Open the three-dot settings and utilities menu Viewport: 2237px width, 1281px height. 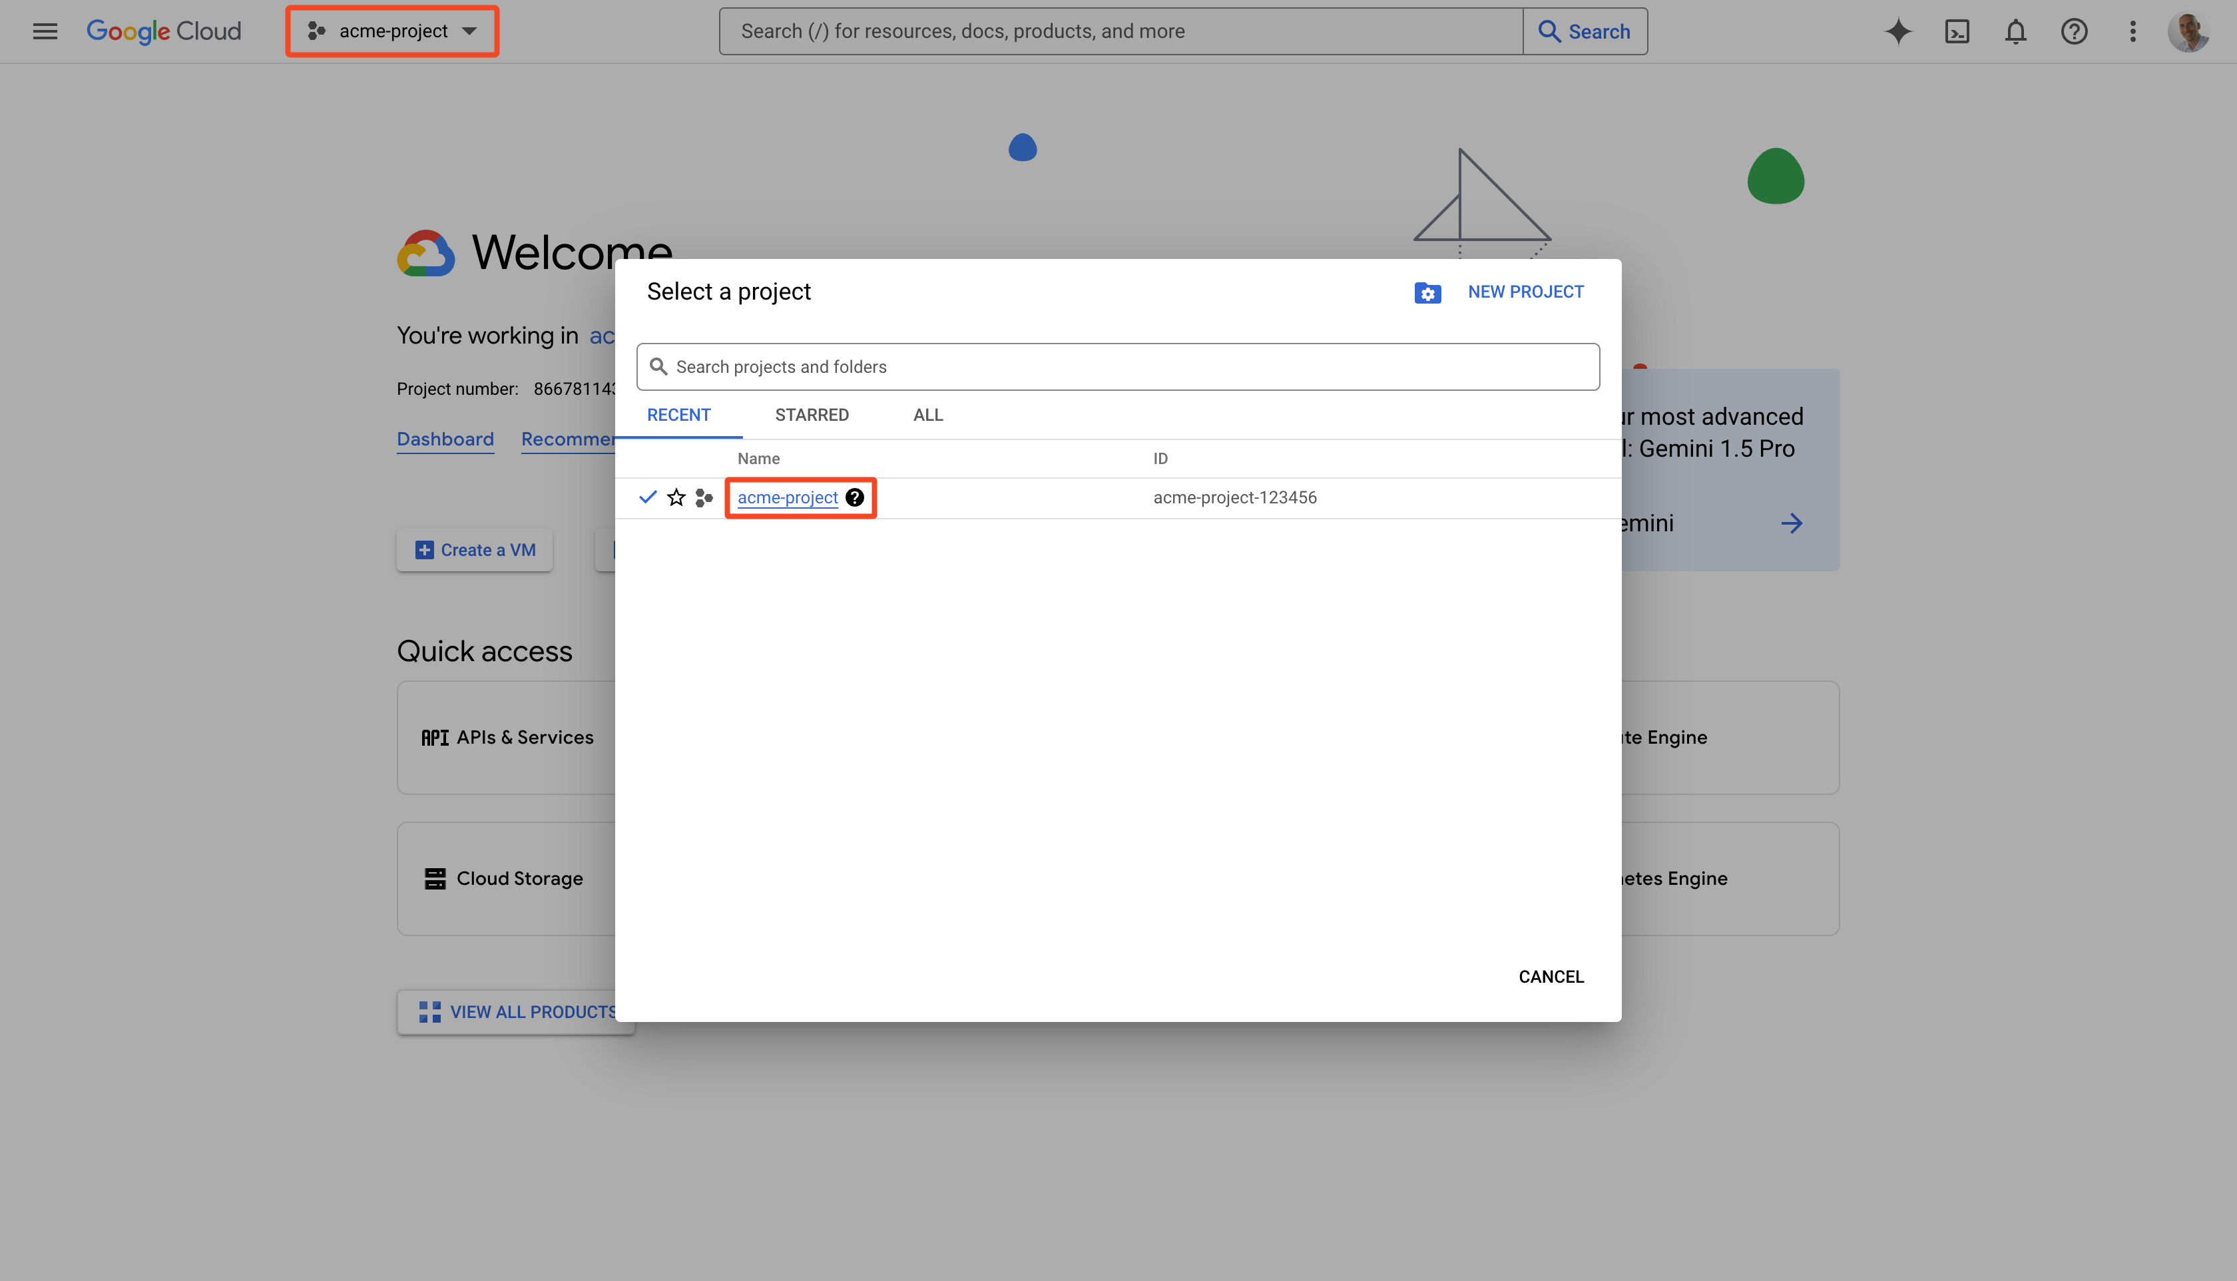[x=2132, y=32]
